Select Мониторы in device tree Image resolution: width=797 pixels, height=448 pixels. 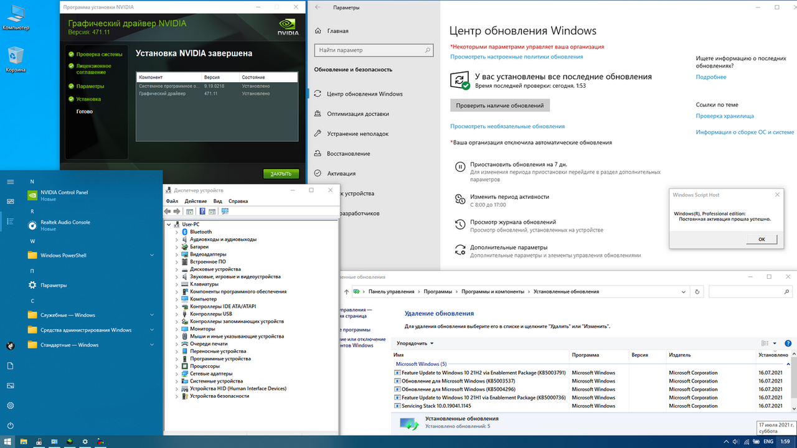[202, 329]
